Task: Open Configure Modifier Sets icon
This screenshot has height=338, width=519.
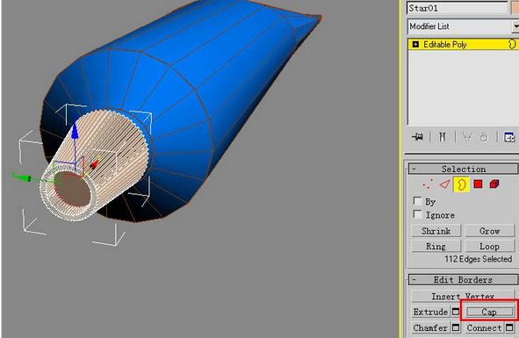Action: point(509,137)
